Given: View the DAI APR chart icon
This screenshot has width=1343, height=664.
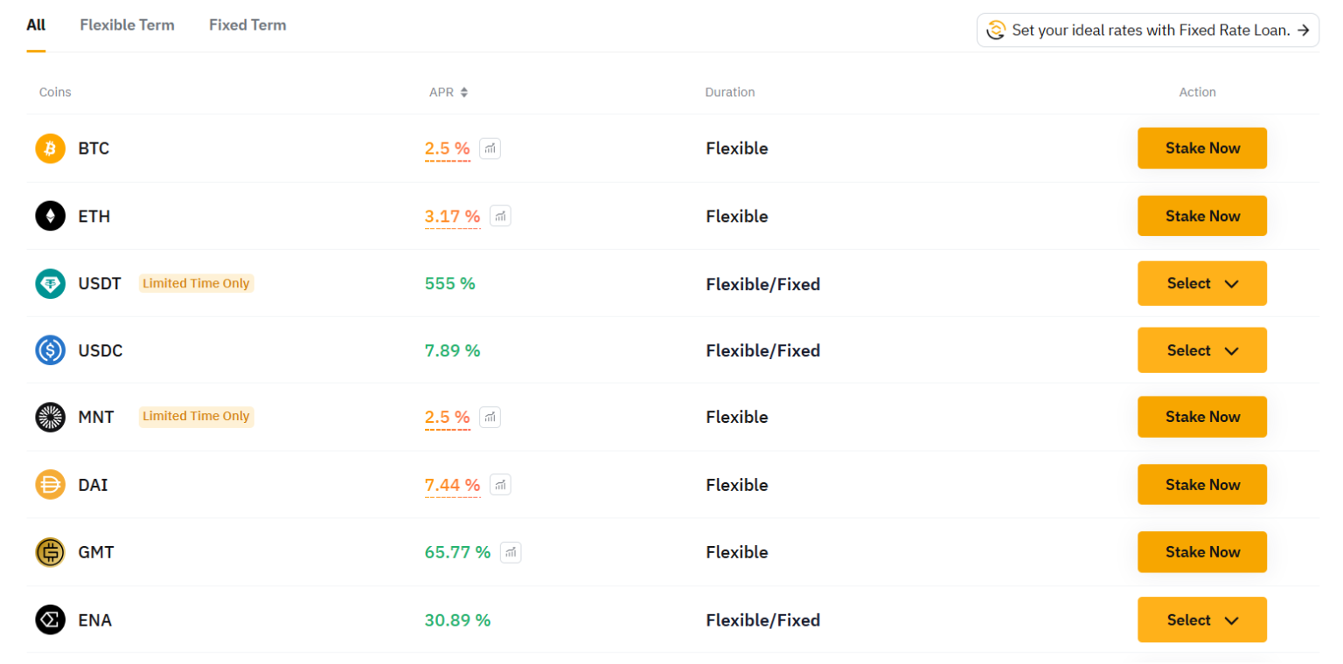Looking at the screenshot, I should click(x=500, y=484).
